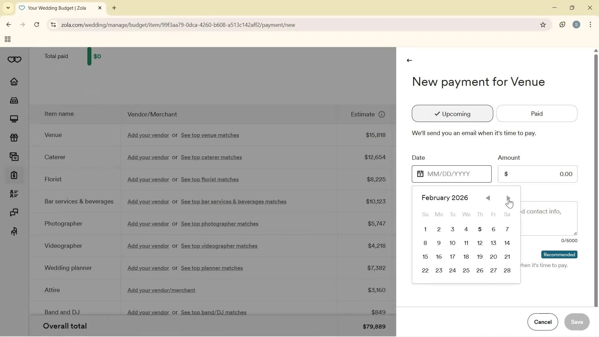
Task: Open the invites envelope icon
Action: click(x=14, y=157)
